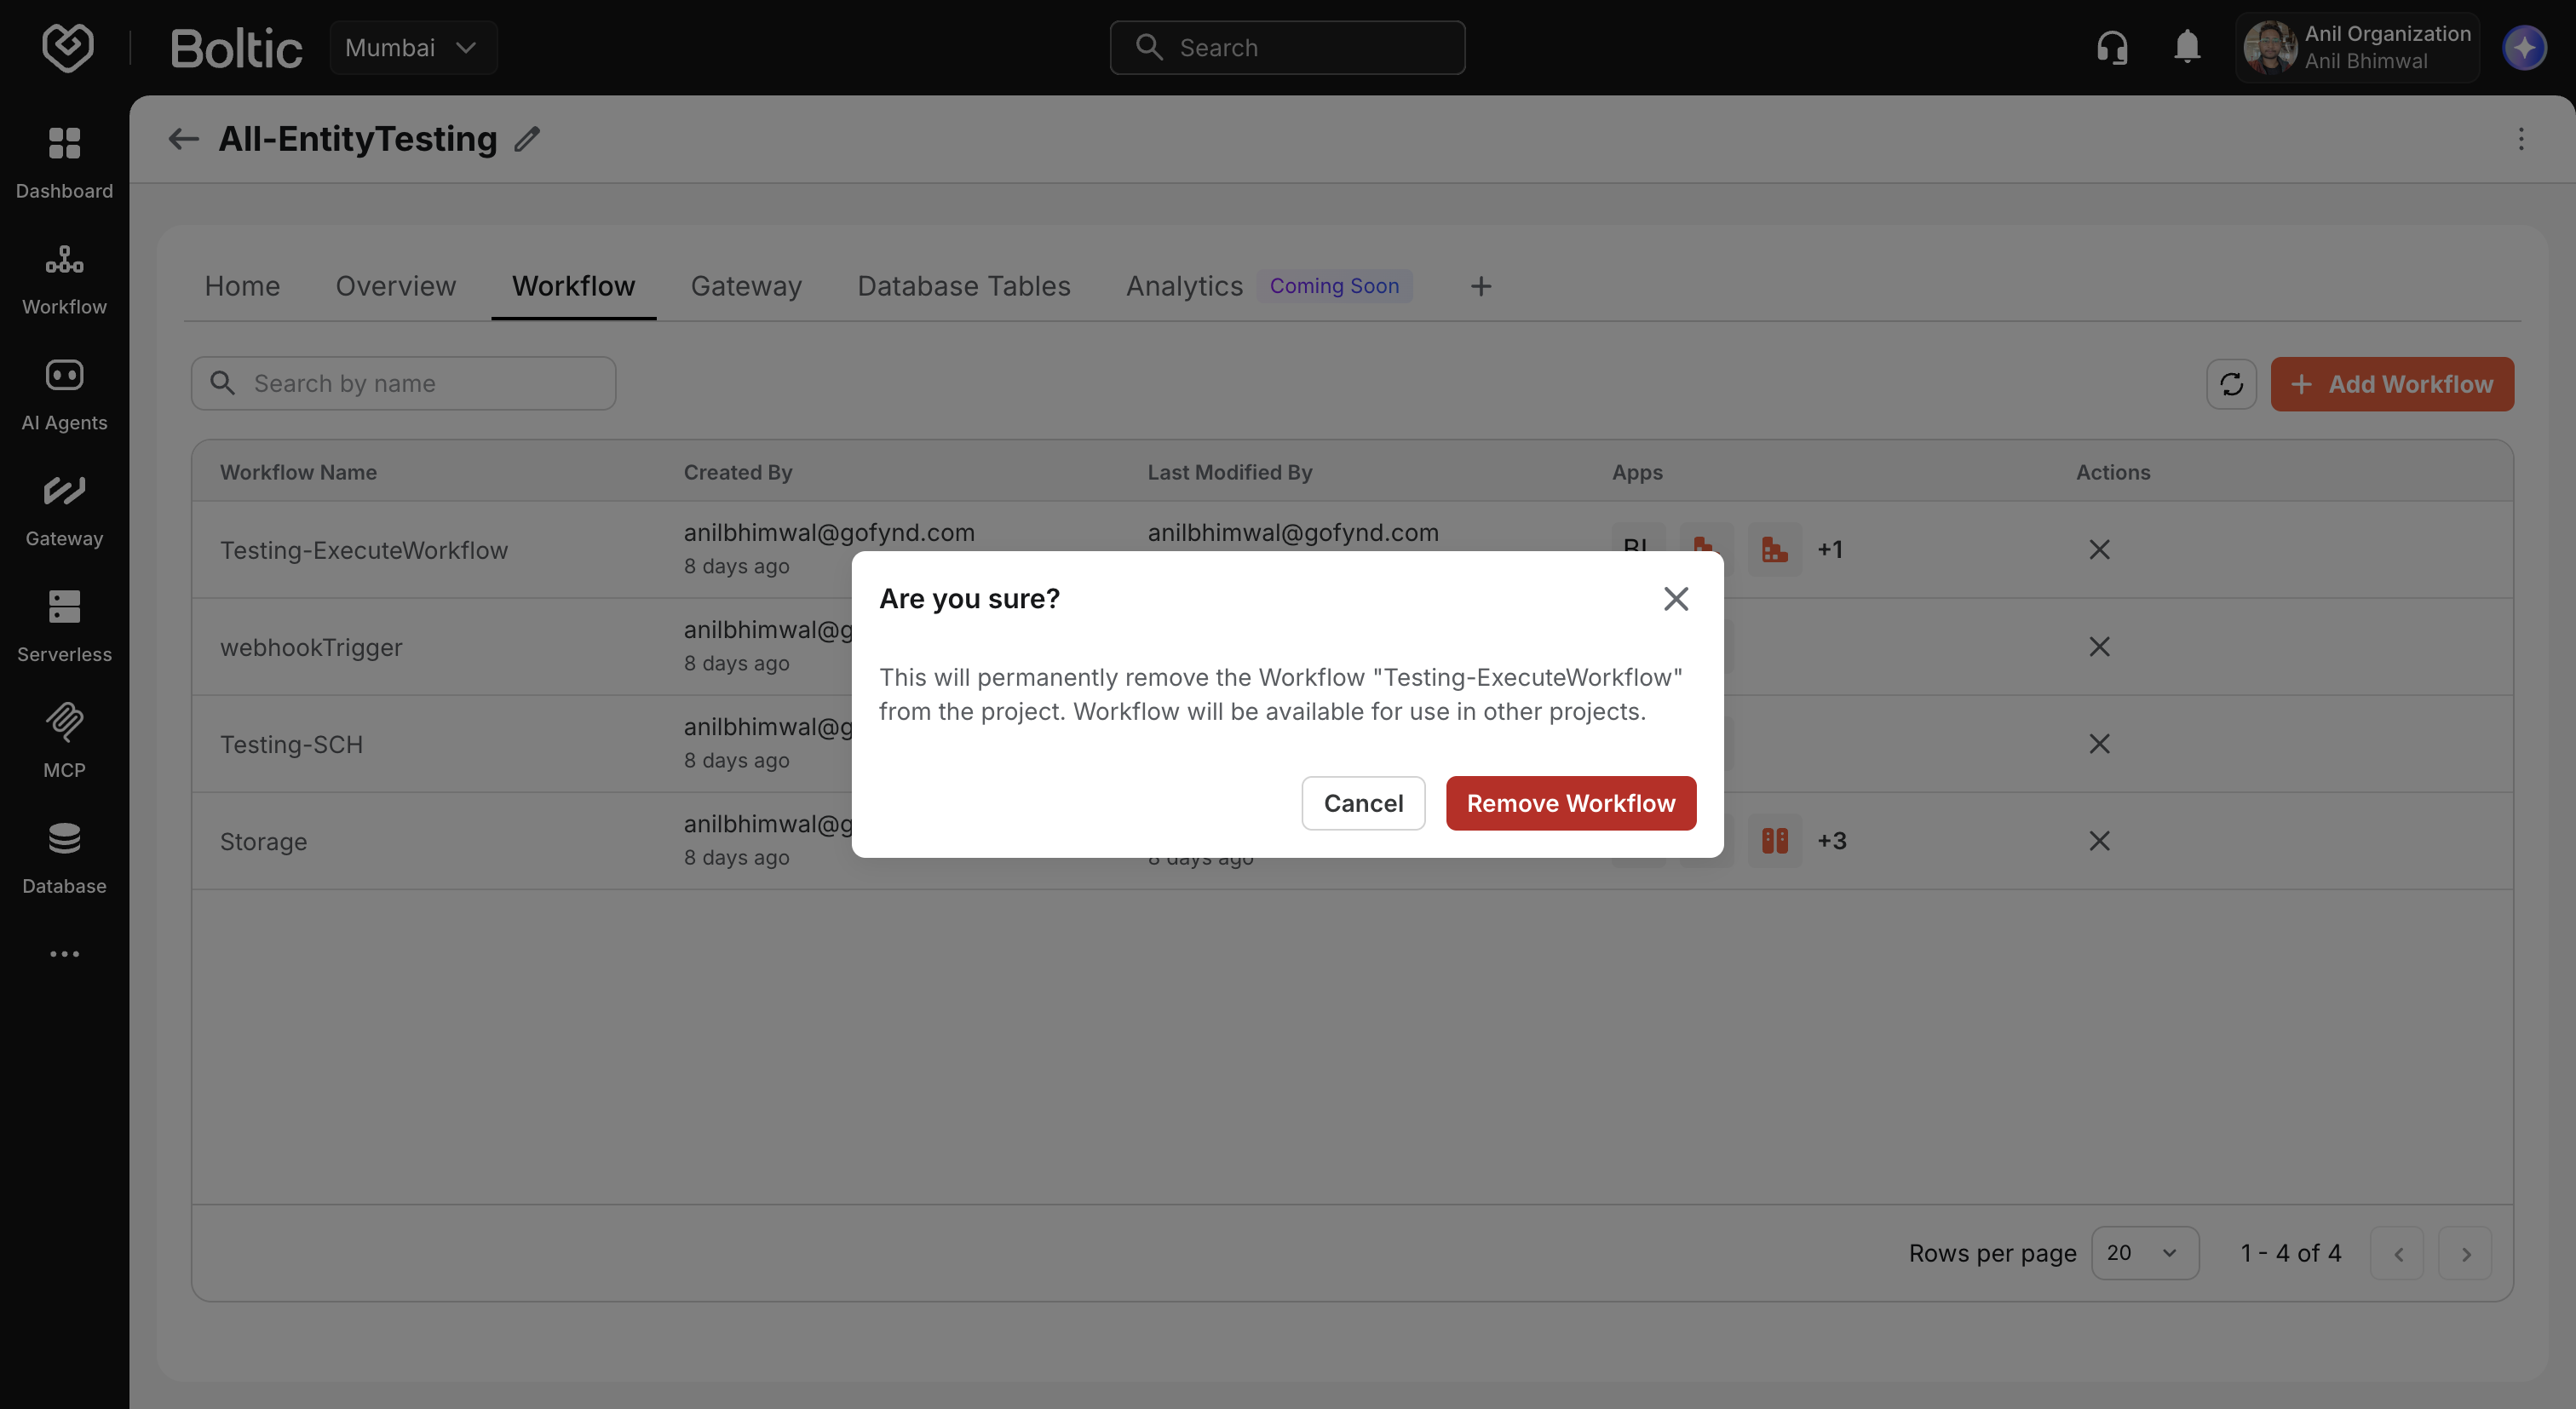Image resolution: width=2576 pixels, height=1409 pixels.
Task: Confirm with Remove Workflow button
Action: [1571, 803]
